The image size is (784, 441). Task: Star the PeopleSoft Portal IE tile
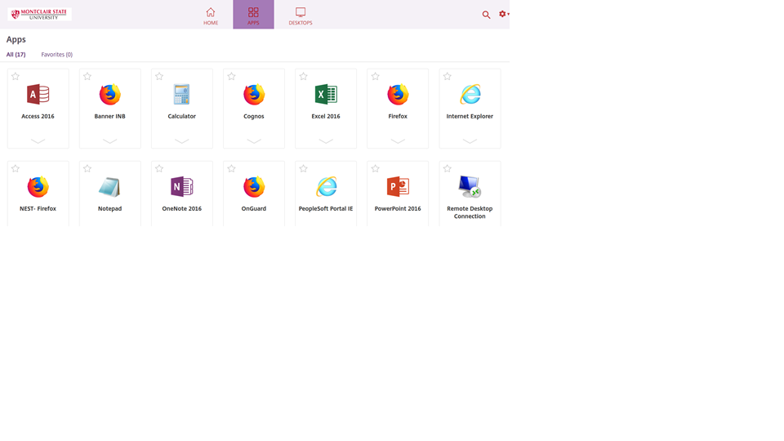click(303, 169)
